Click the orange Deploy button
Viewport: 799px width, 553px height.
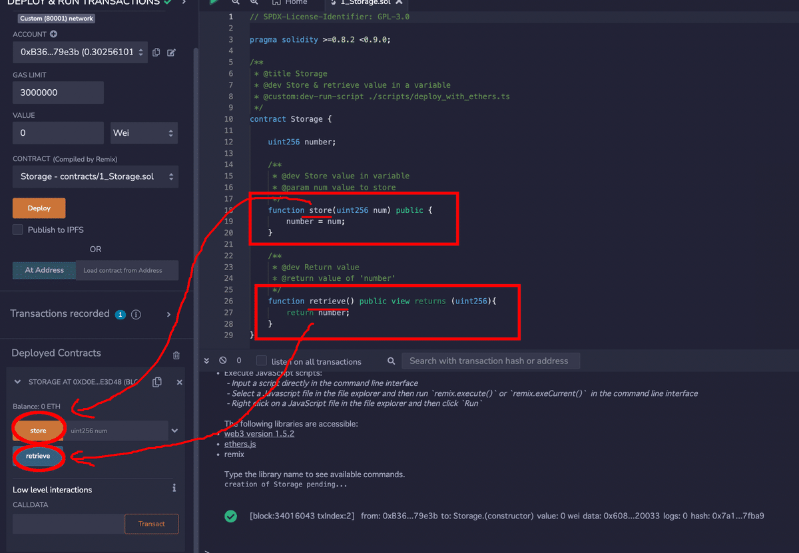click(39, 208)
